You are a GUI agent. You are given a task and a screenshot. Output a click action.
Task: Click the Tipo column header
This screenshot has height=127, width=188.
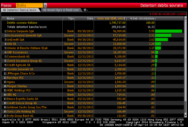[71, 18]
